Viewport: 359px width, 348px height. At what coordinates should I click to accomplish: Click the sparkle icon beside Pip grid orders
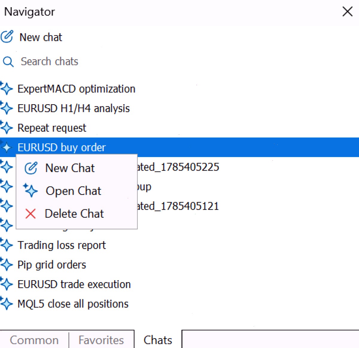6,264
